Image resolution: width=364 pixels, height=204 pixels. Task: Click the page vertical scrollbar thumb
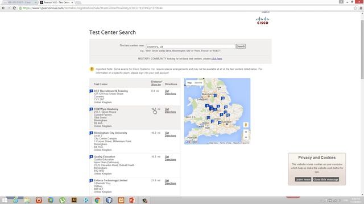[362, 49]
